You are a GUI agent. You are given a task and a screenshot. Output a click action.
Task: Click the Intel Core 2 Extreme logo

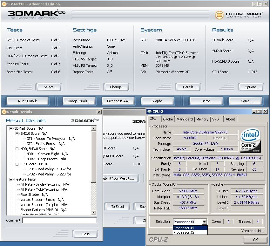click(x=250, y=141)
